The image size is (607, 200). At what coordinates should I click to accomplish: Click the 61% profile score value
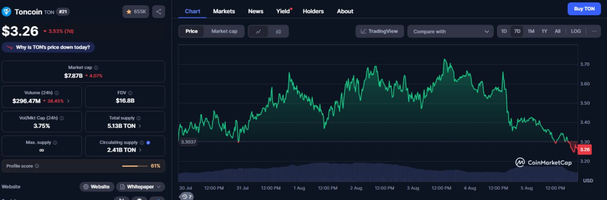click(156, 166)
